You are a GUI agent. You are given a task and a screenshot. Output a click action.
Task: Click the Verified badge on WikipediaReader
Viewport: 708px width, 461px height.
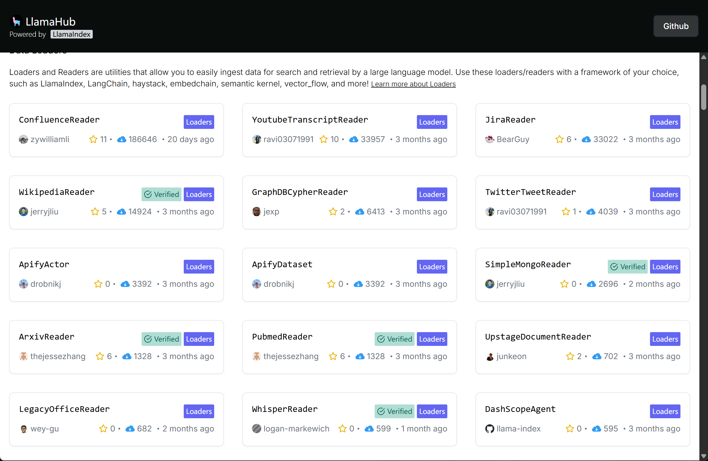click(x=161, y=194)
